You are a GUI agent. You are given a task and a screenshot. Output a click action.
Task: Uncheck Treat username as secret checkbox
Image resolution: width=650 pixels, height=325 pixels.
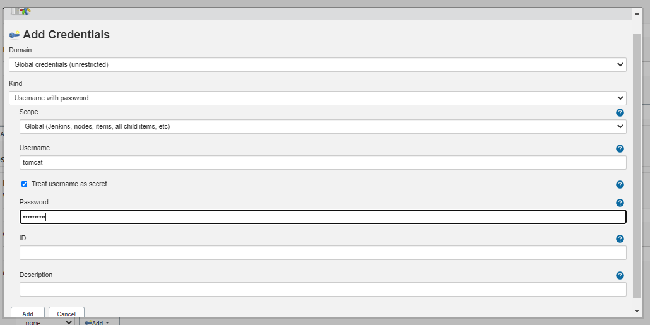[x=24, y=184]
